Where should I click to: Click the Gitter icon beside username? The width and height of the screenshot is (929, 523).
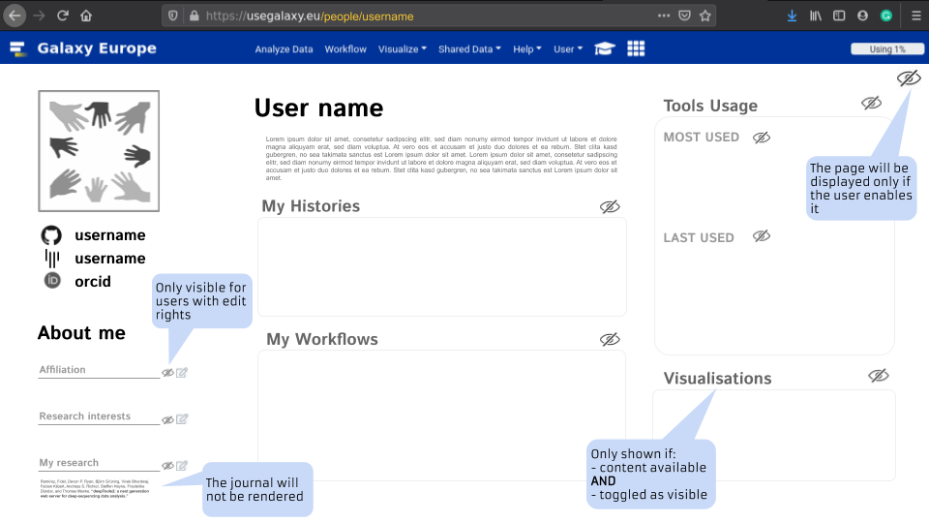(52, 259)
